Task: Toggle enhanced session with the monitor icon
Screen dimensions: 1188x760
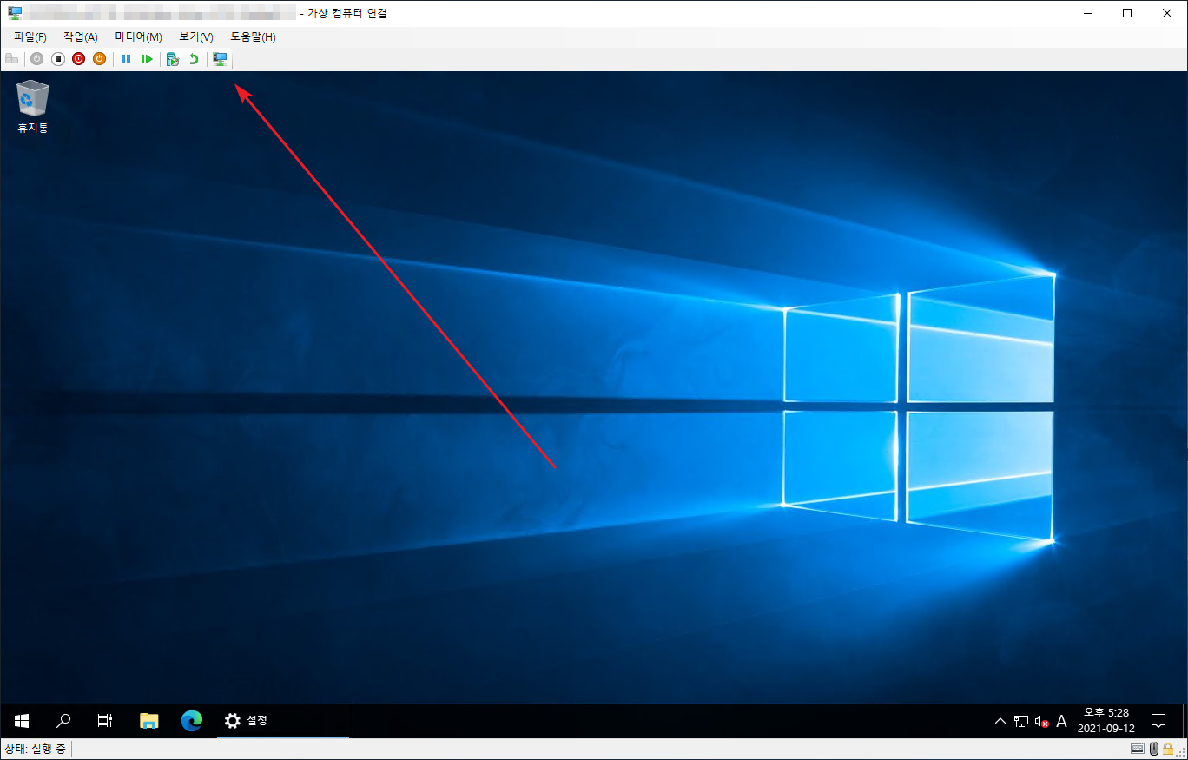Action: [x=221, y=59]
